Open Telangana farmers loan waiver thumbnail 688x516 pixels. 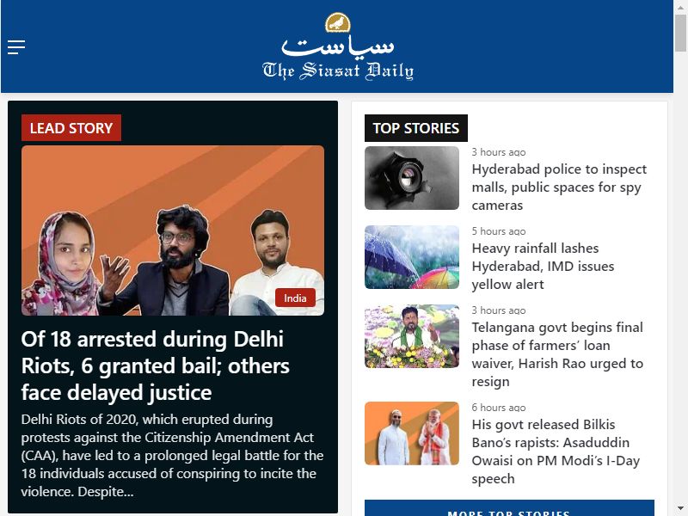pos(412,336)
